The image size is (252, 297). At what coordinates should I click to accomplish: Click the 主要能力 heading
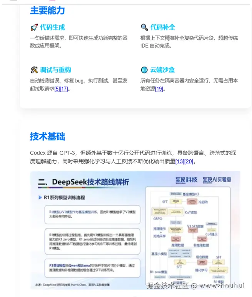47,10
